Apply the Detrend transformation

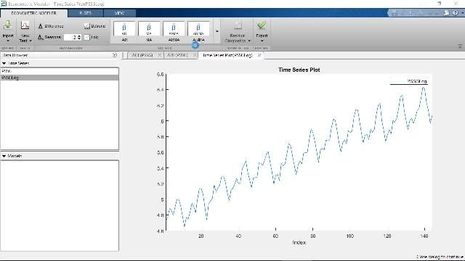pos(94,26)
